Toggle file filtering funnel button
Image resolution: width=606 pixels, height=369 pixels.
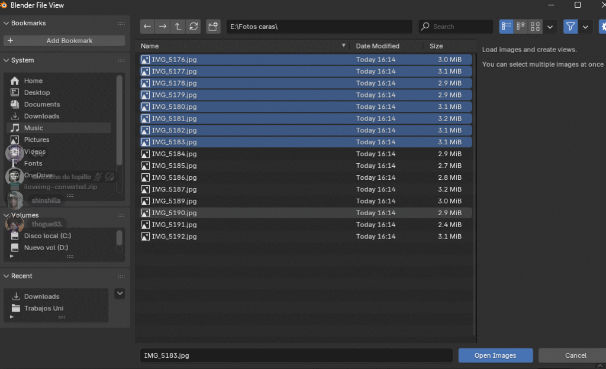[570, 27]
